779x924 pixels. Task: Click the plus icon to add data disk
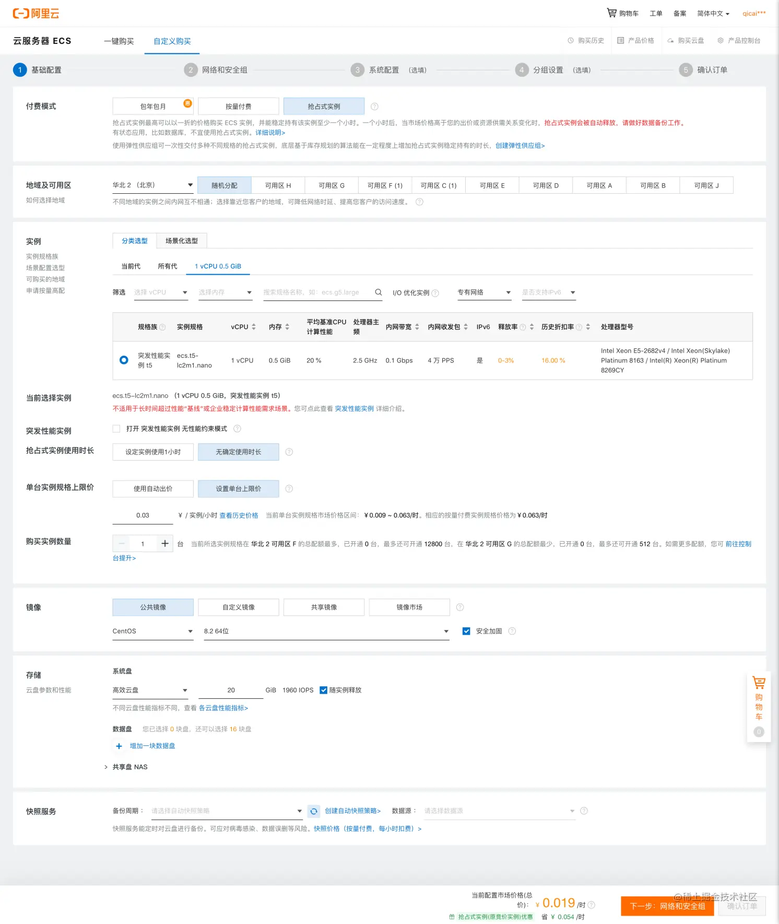pyautogui.click(x=119, y=746)
